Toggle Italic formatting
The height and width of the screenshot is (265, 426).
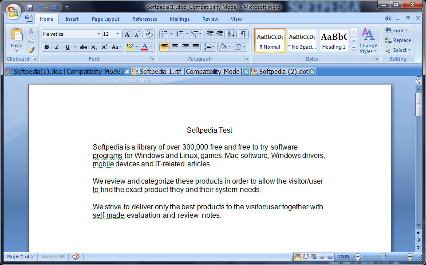[57, 47]
